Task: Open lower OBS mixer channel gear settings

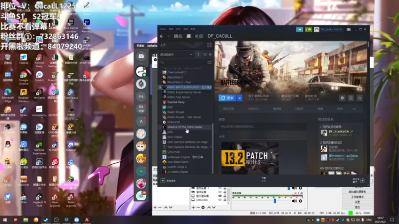Action: 301,201
